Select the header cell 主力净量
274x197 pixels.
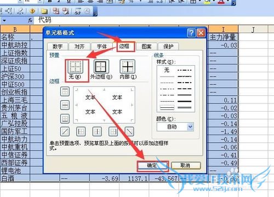point(223,37)
